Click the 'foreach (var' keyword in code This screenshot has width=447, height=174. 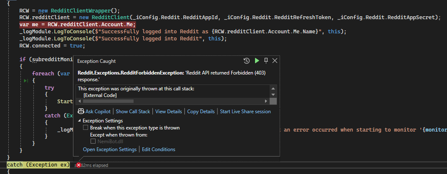(x=51, y=73)
